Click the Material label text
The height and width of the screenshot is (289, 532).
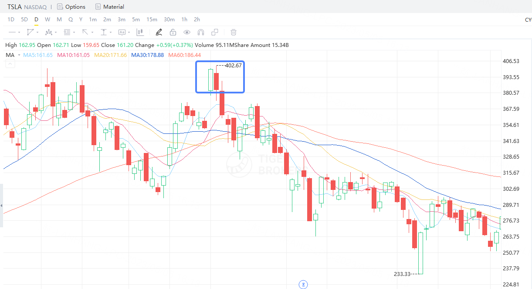coord(114,7)
